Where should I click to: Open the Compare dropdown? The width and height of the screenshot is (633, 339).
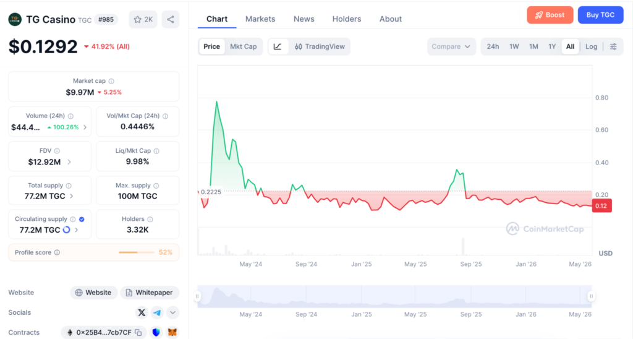(451, 46)
